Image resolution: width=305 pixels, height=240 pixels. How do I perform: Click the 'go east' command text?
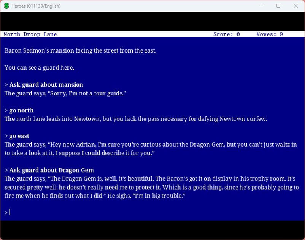(19, 136)
